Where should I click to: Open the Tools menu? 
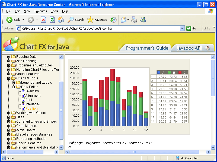[55, 11]
